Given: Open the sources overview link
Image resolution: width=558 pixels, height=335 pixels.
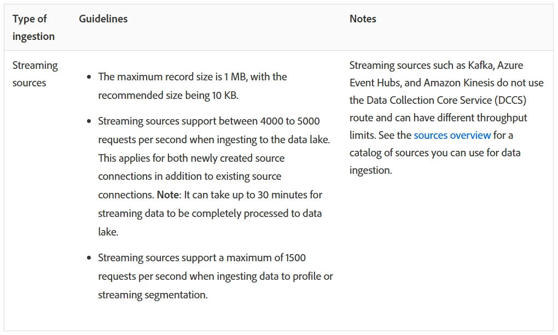Looking at the screenshot, I should [452, 135].
